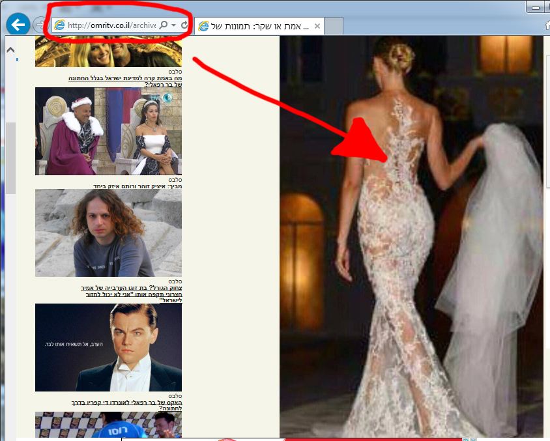This screenshot has height=441, width=550.
Task: Open the curly-haired man thumbnail
Action: [x=108, y=233]
